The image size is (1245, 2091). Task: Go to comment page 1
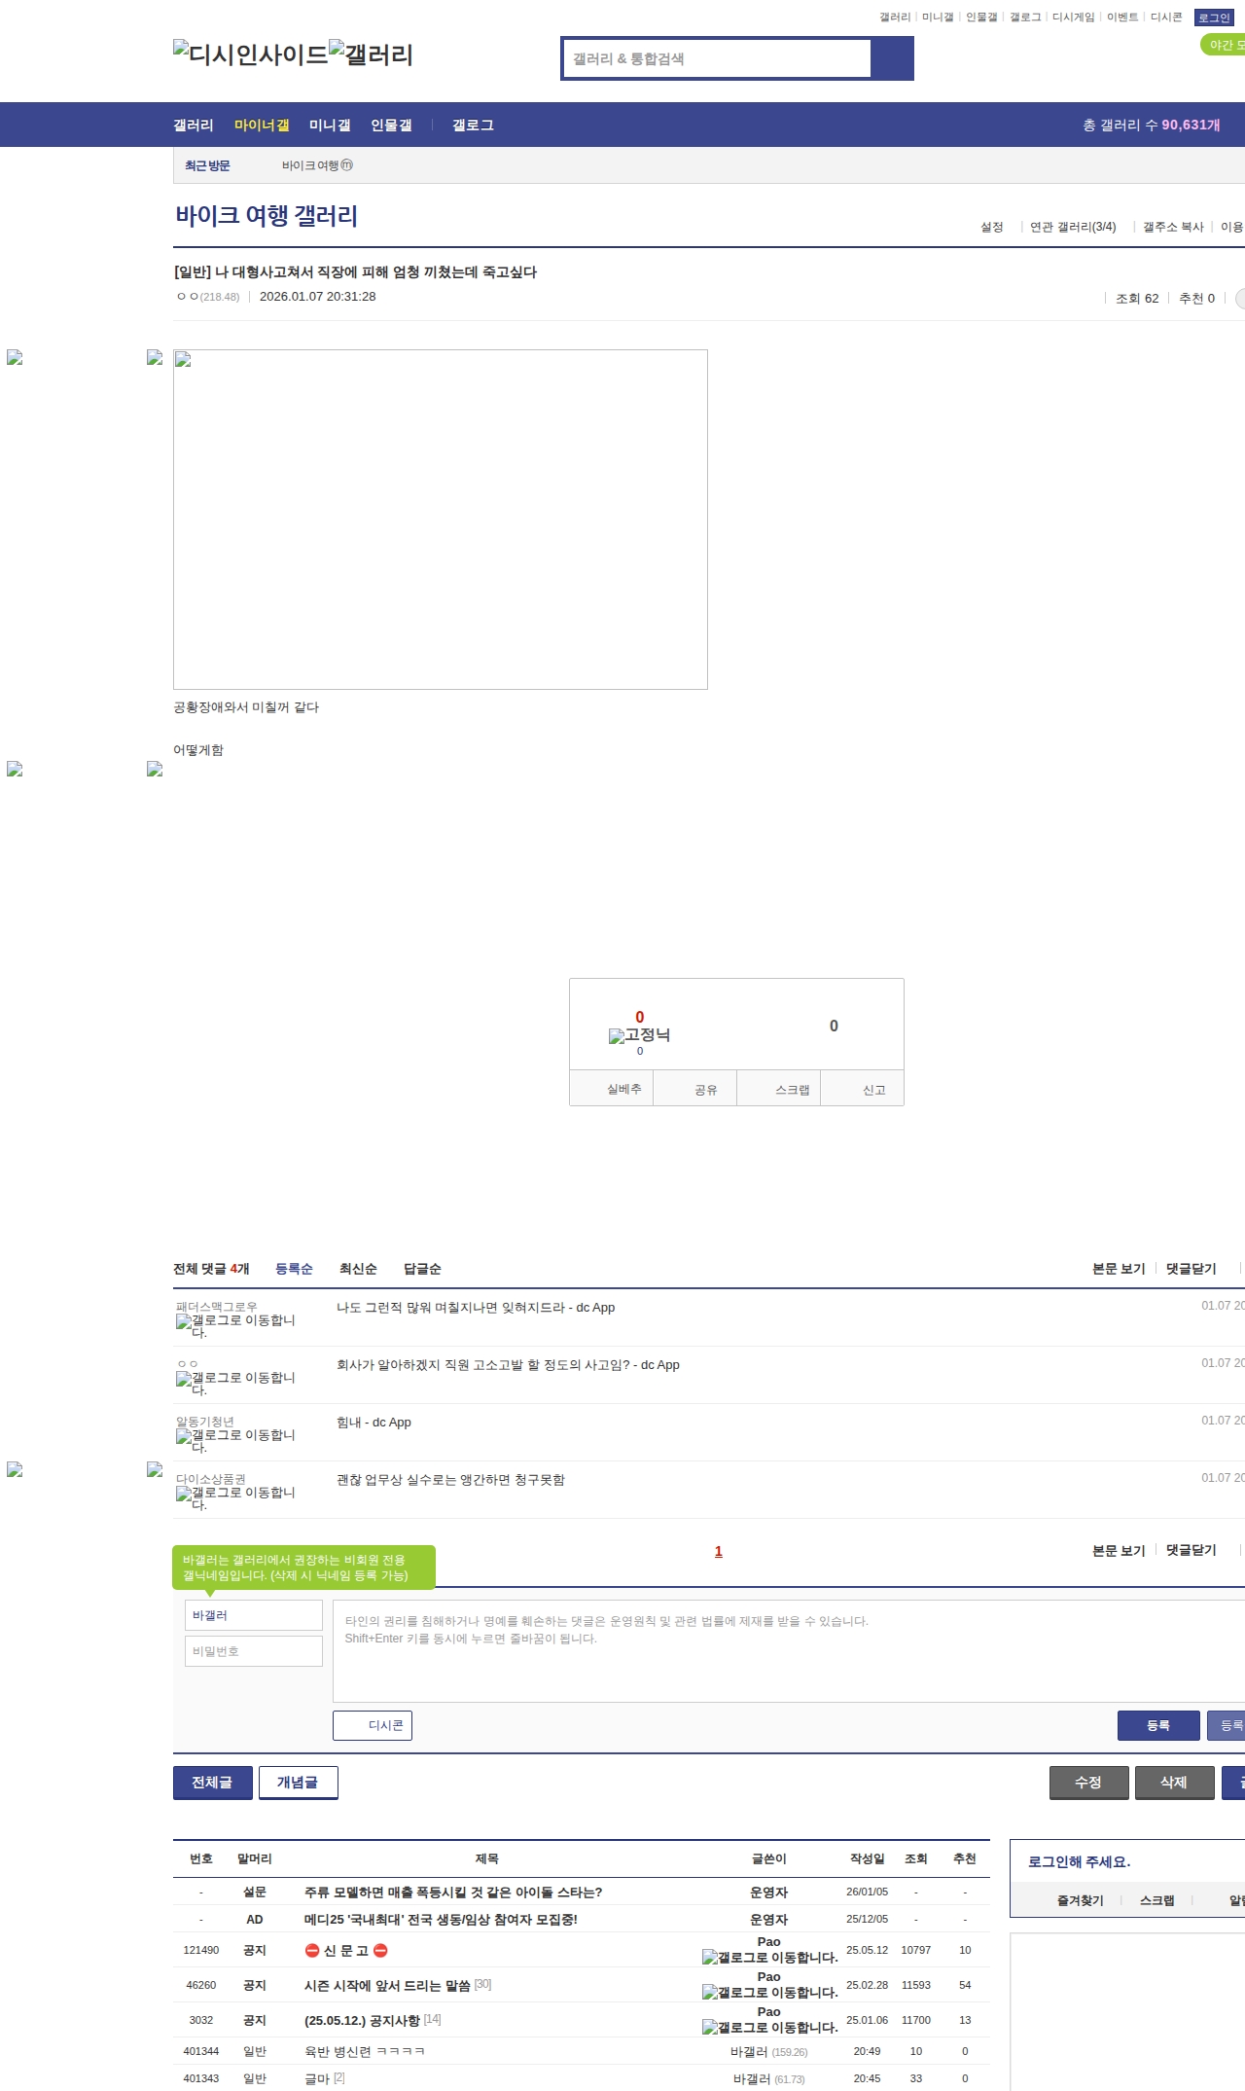pos(719,1551)
